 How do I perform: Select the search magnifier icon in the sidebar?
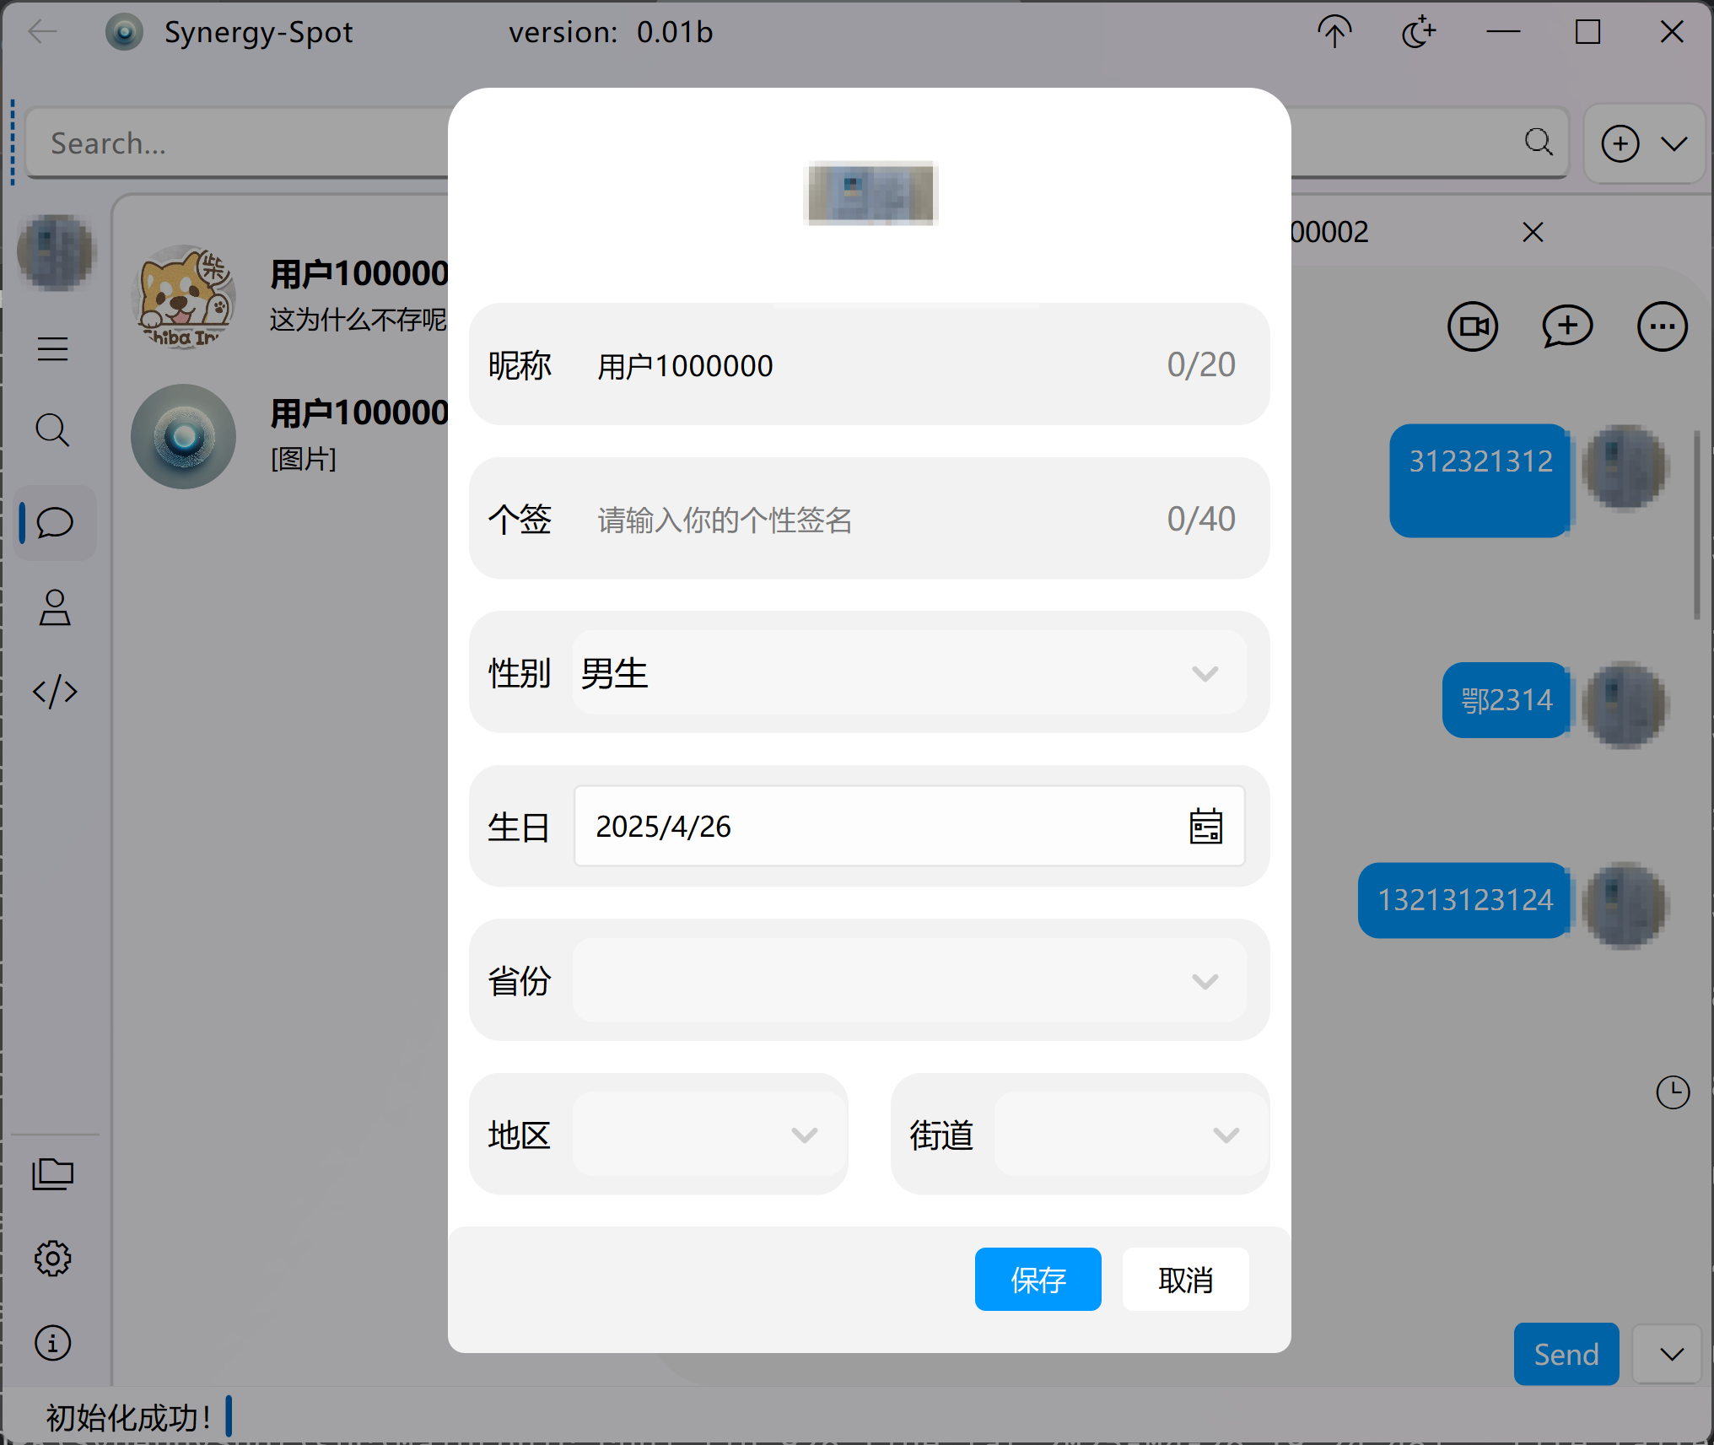[53, 431]
